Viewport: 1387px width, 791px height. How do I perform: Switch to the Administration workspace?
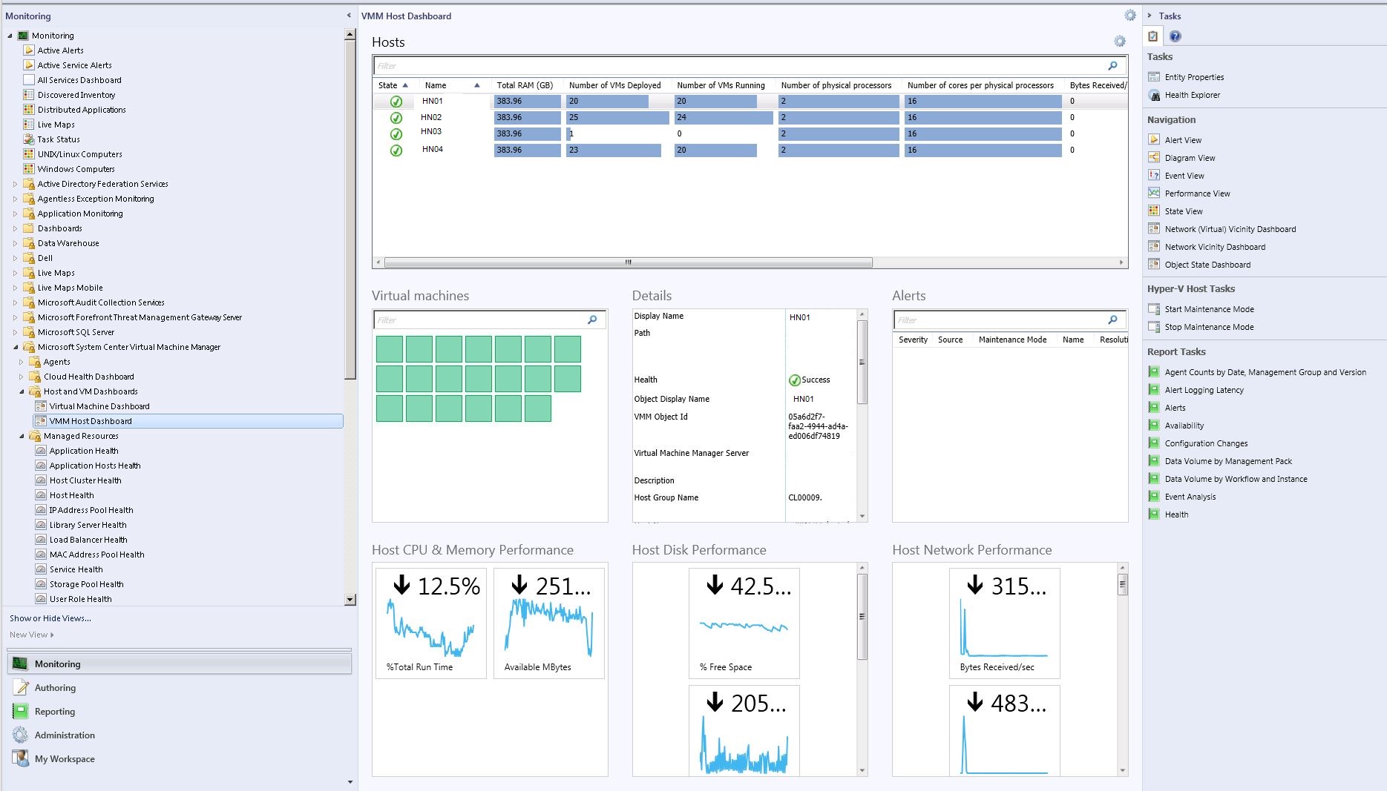[x=180, y=735]
